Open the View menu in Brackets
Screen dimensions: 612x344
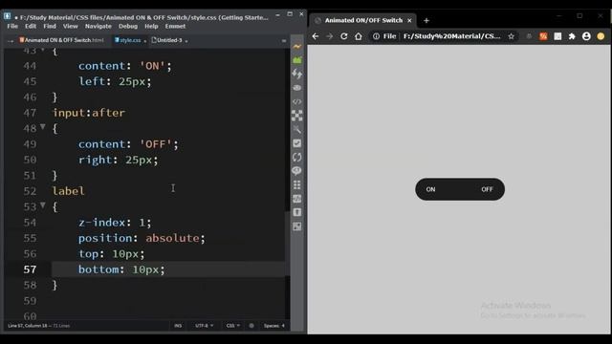pyautogui.click(x=70, y=26)
